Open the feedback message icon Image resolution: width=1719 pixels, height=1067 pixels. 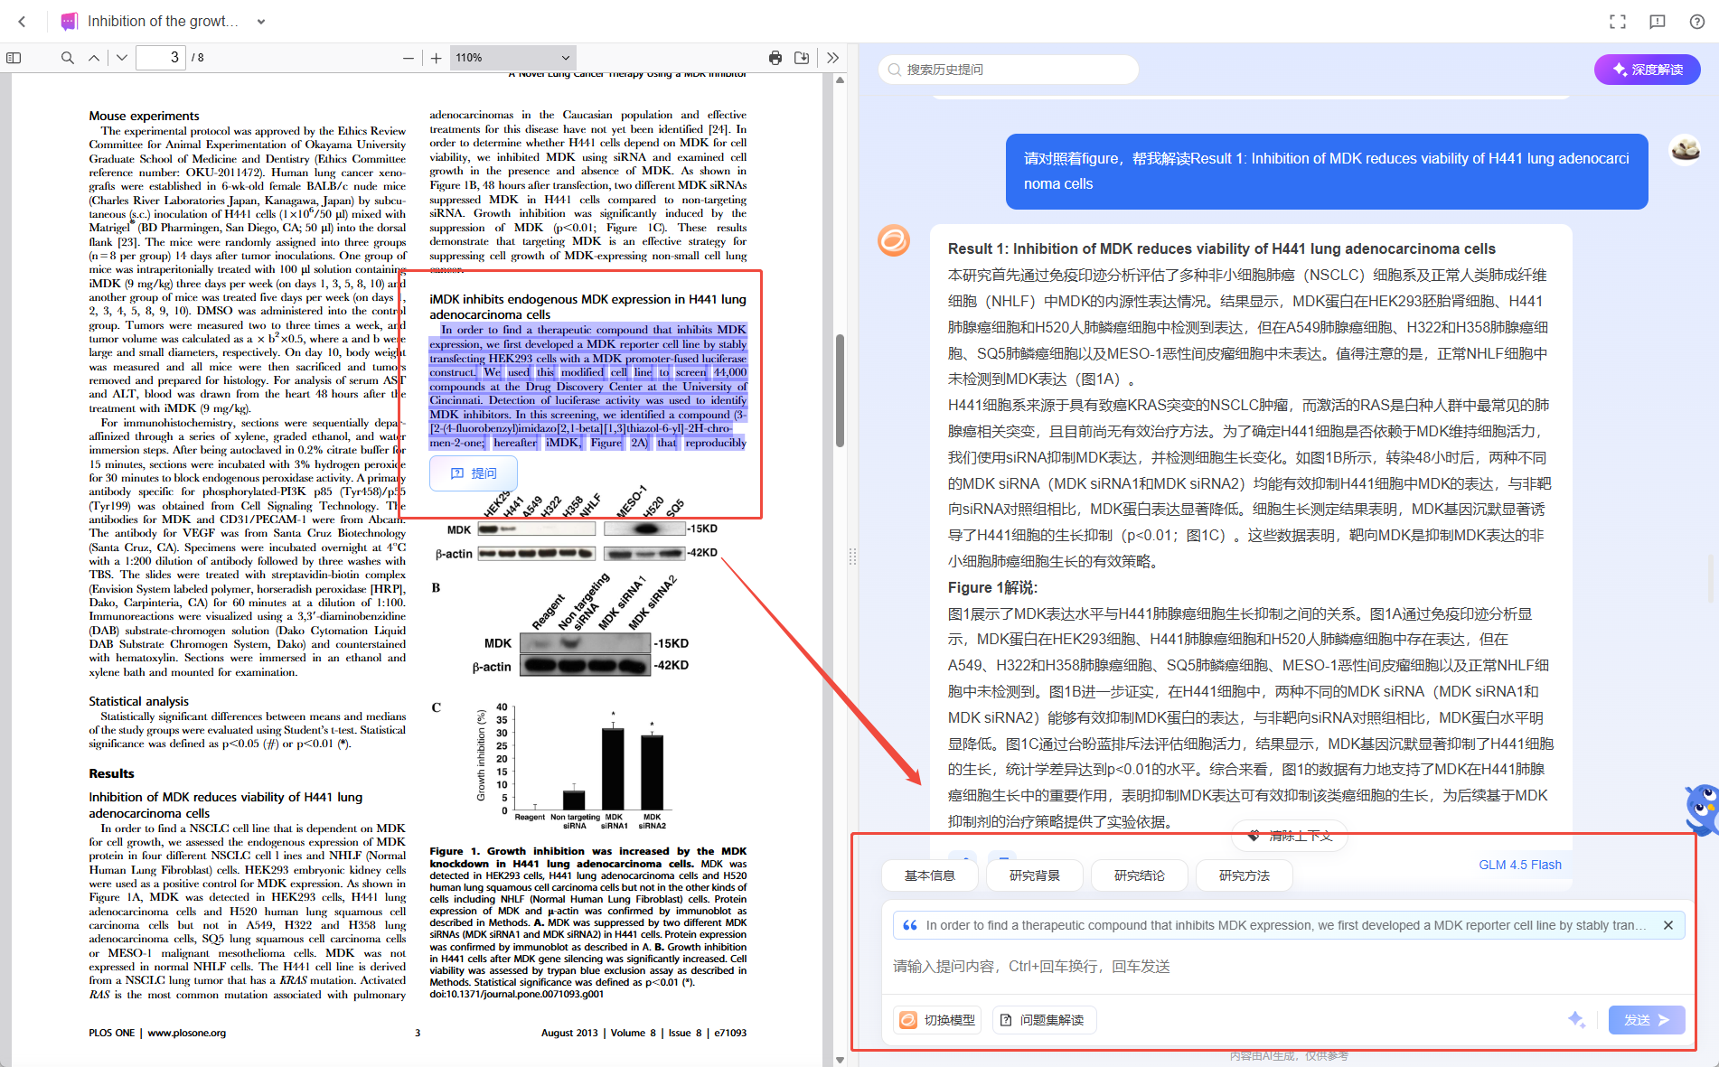[x=1658, y=22]
